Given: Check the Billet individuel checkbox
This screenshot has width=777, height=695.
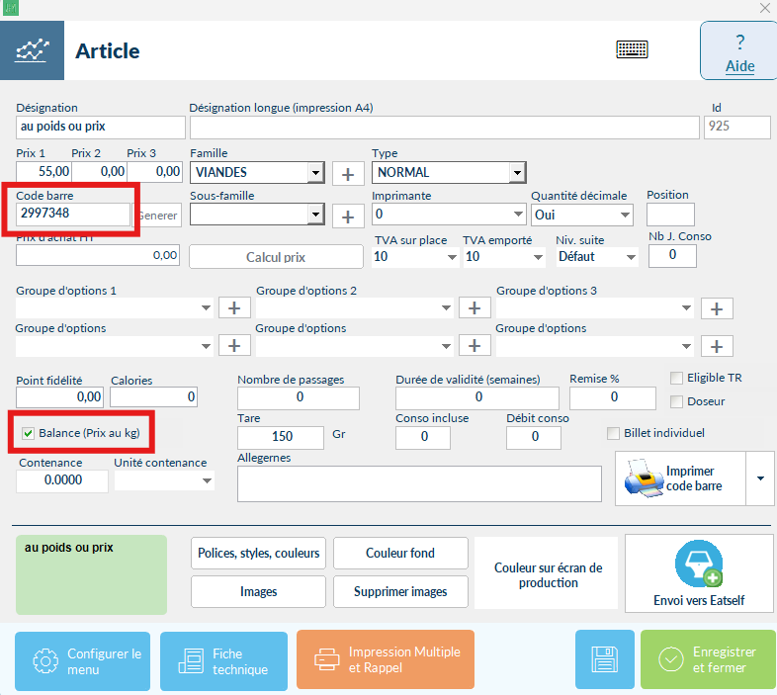Looking at the screenshot, I should coord(614,433).
